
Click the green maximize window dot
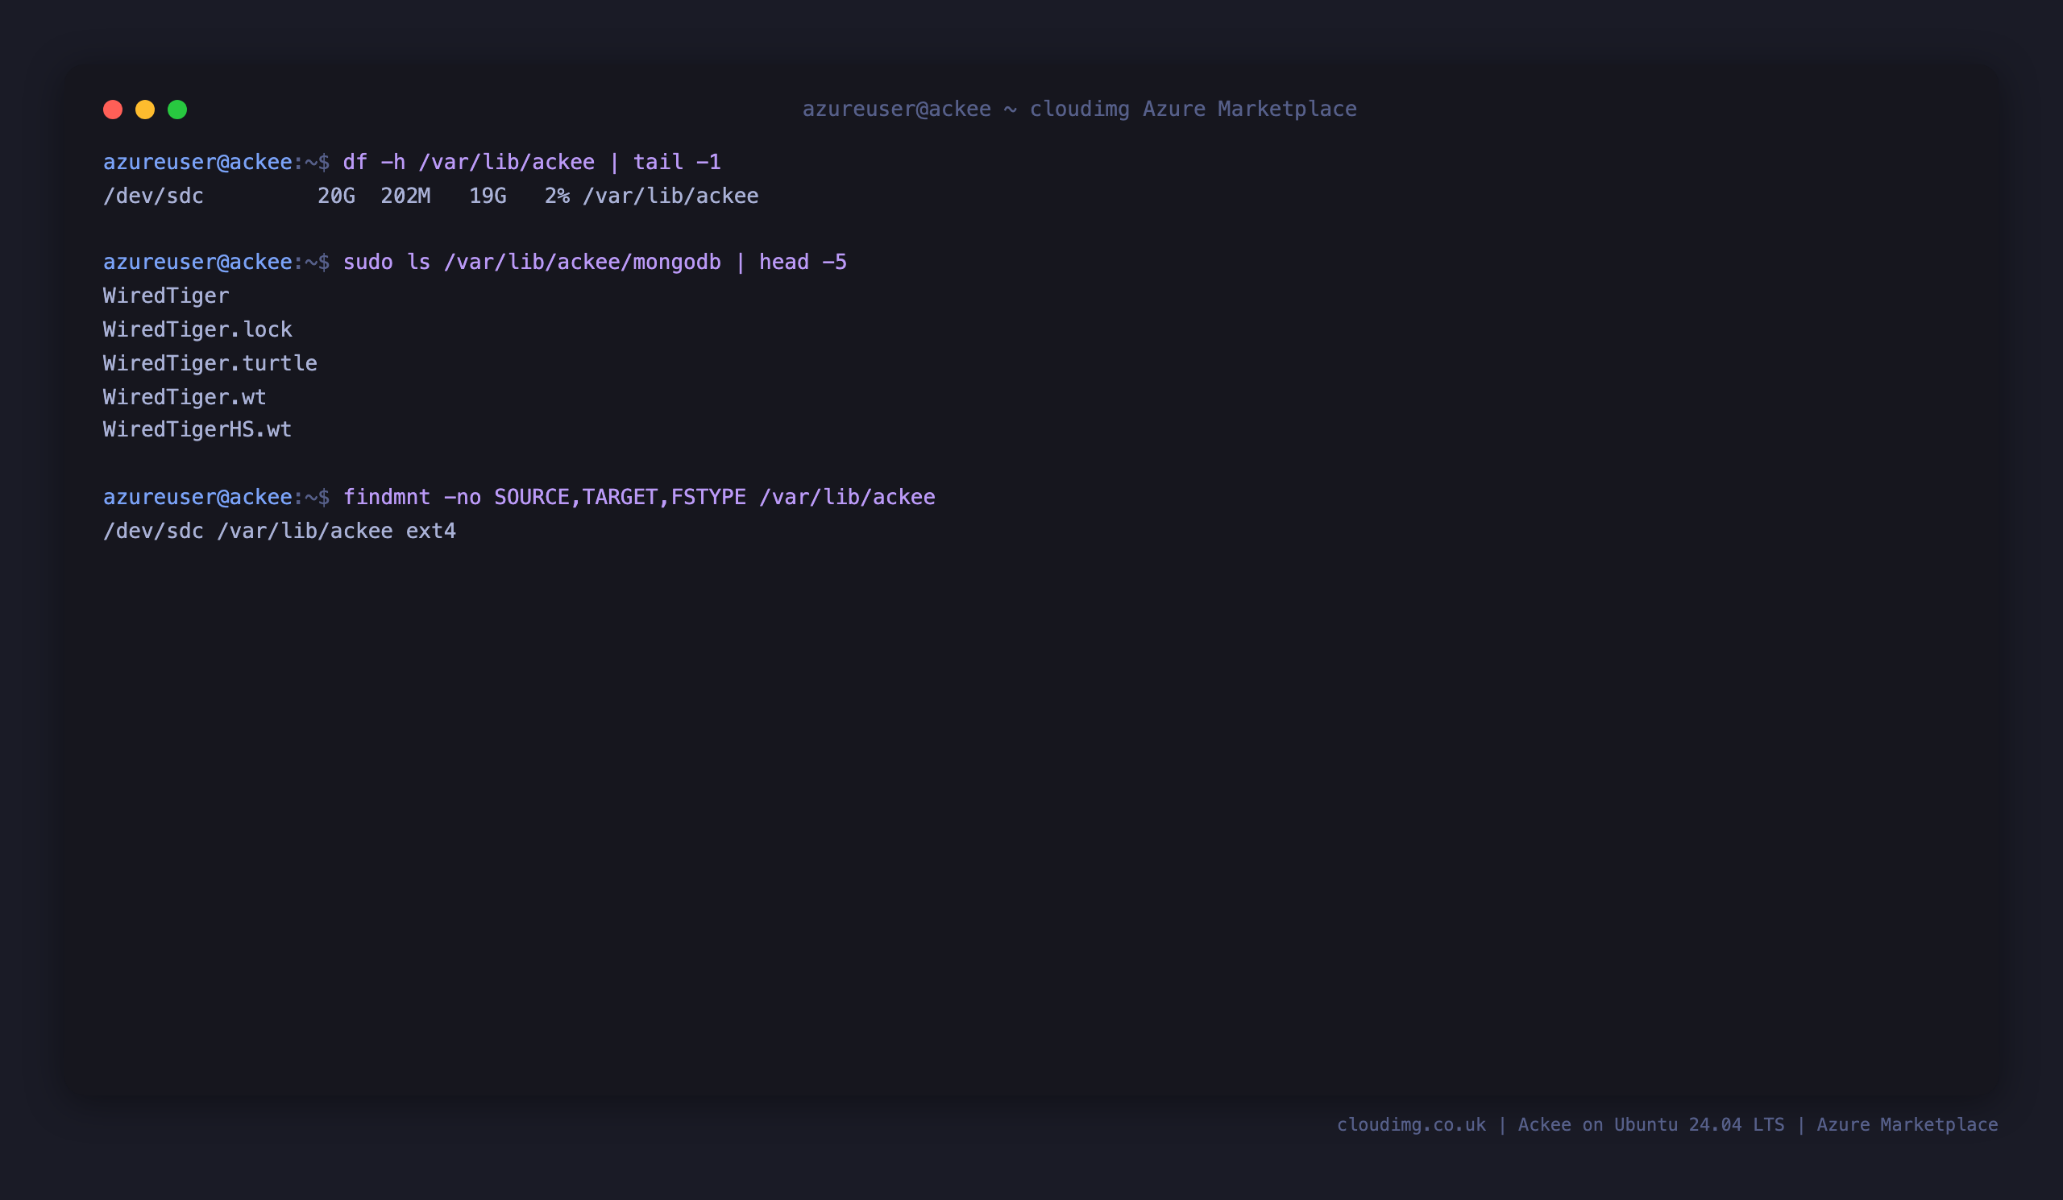point(177,110)
